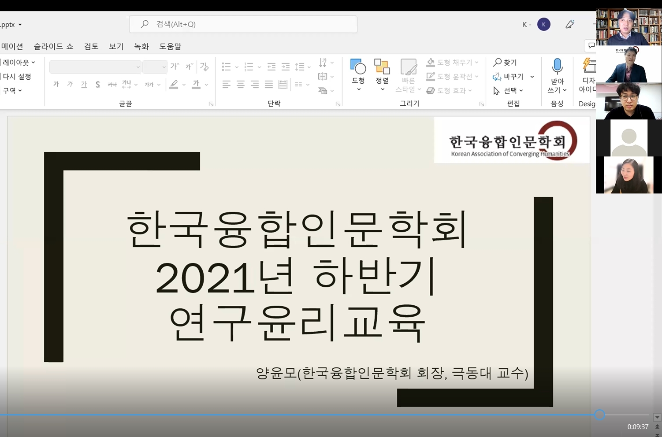The height and width of the screenshot is (437, 662).
Task: Align paragraph text right
Action: click(x=254, y=84)
